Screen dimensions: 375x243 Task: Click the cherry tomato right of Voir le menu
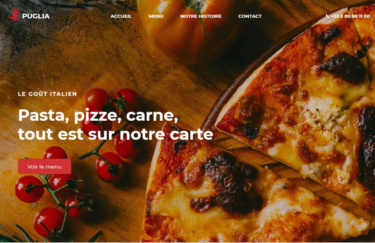pos(110,167)
